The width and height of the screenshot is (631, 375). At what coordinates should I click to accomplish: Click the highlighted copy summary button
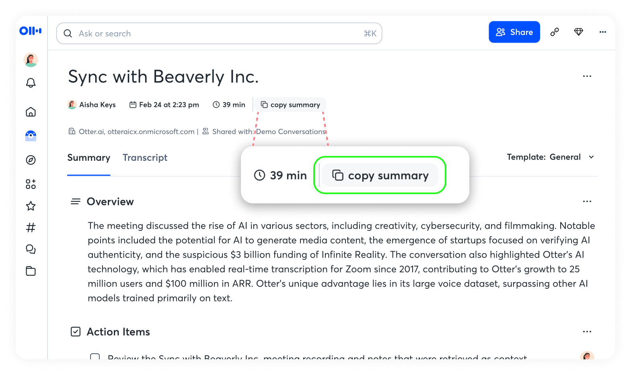point(380,176)
